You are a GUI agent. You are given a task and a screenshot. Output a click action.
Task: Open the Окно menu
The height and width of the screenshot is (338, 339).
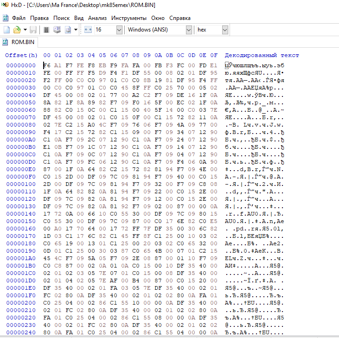click(x=158, y=18)
